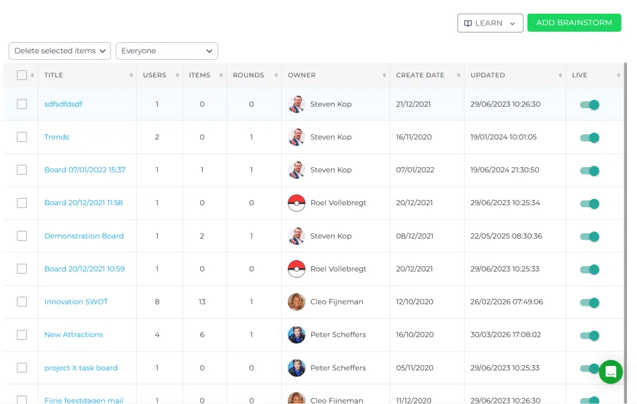The height and width of the screenshot is (404, 637).
Task: Sort table by Owner column arrows
Action: [x=384, y=75]
